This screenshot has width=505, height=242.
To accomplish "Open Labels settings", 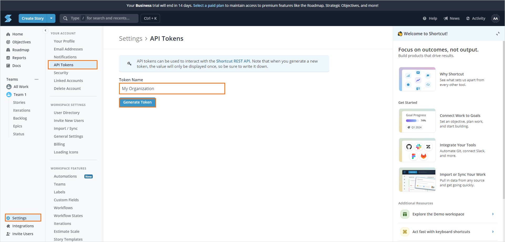I will tap(60, 192).
